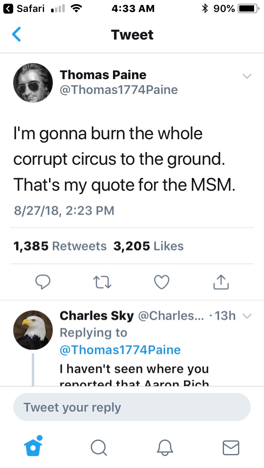Viewport: 264px width, 468px height.
Task: Open share options for the tweet
Action: (x=221, y=282)
